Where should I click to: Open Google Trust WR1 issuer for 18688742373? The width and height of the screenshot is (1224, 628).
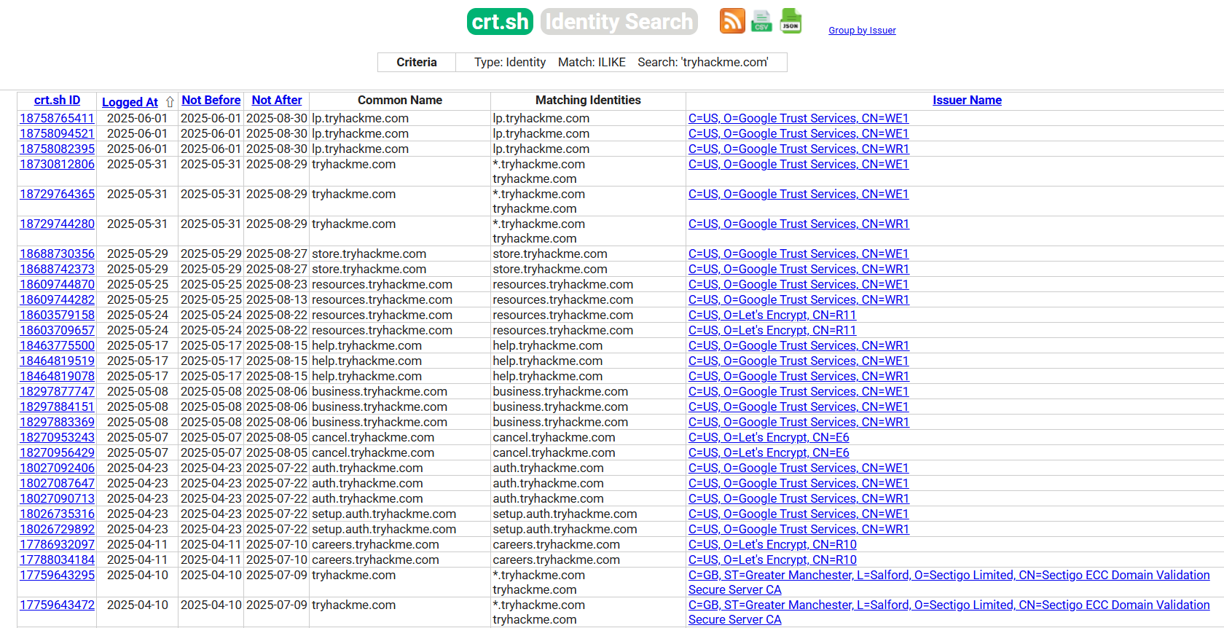click(799, 269)
